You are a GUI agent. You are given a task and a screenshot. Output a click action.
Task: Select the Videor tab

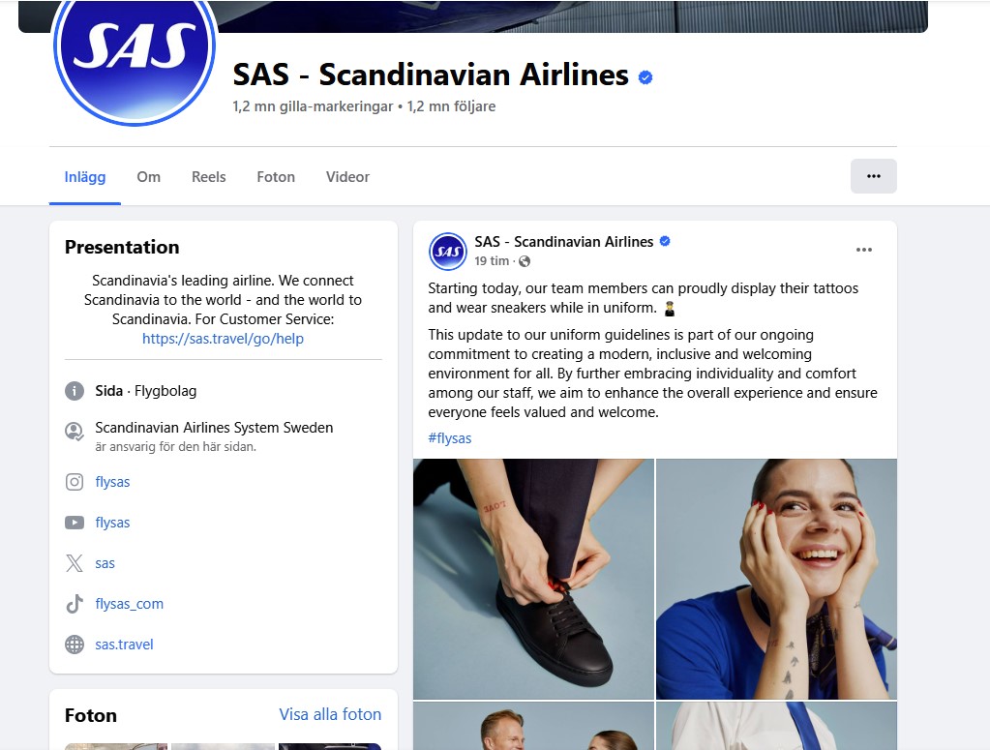click(x=347, y=177)
